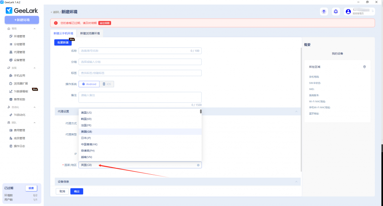This screenshot has width=383, height=206.
Task: Click the 批量新建 button
Action: (63, 43)
